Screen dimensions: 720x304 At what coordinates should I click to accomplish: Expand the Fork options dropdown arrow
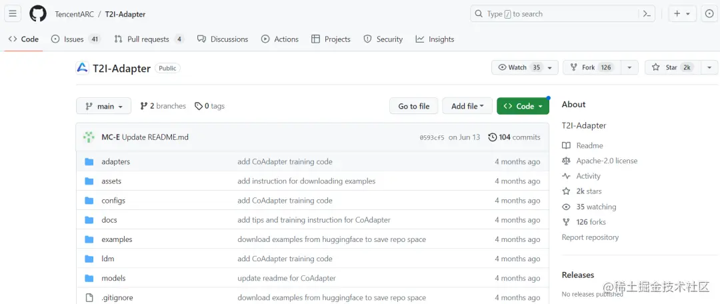[x=629, y=67]
